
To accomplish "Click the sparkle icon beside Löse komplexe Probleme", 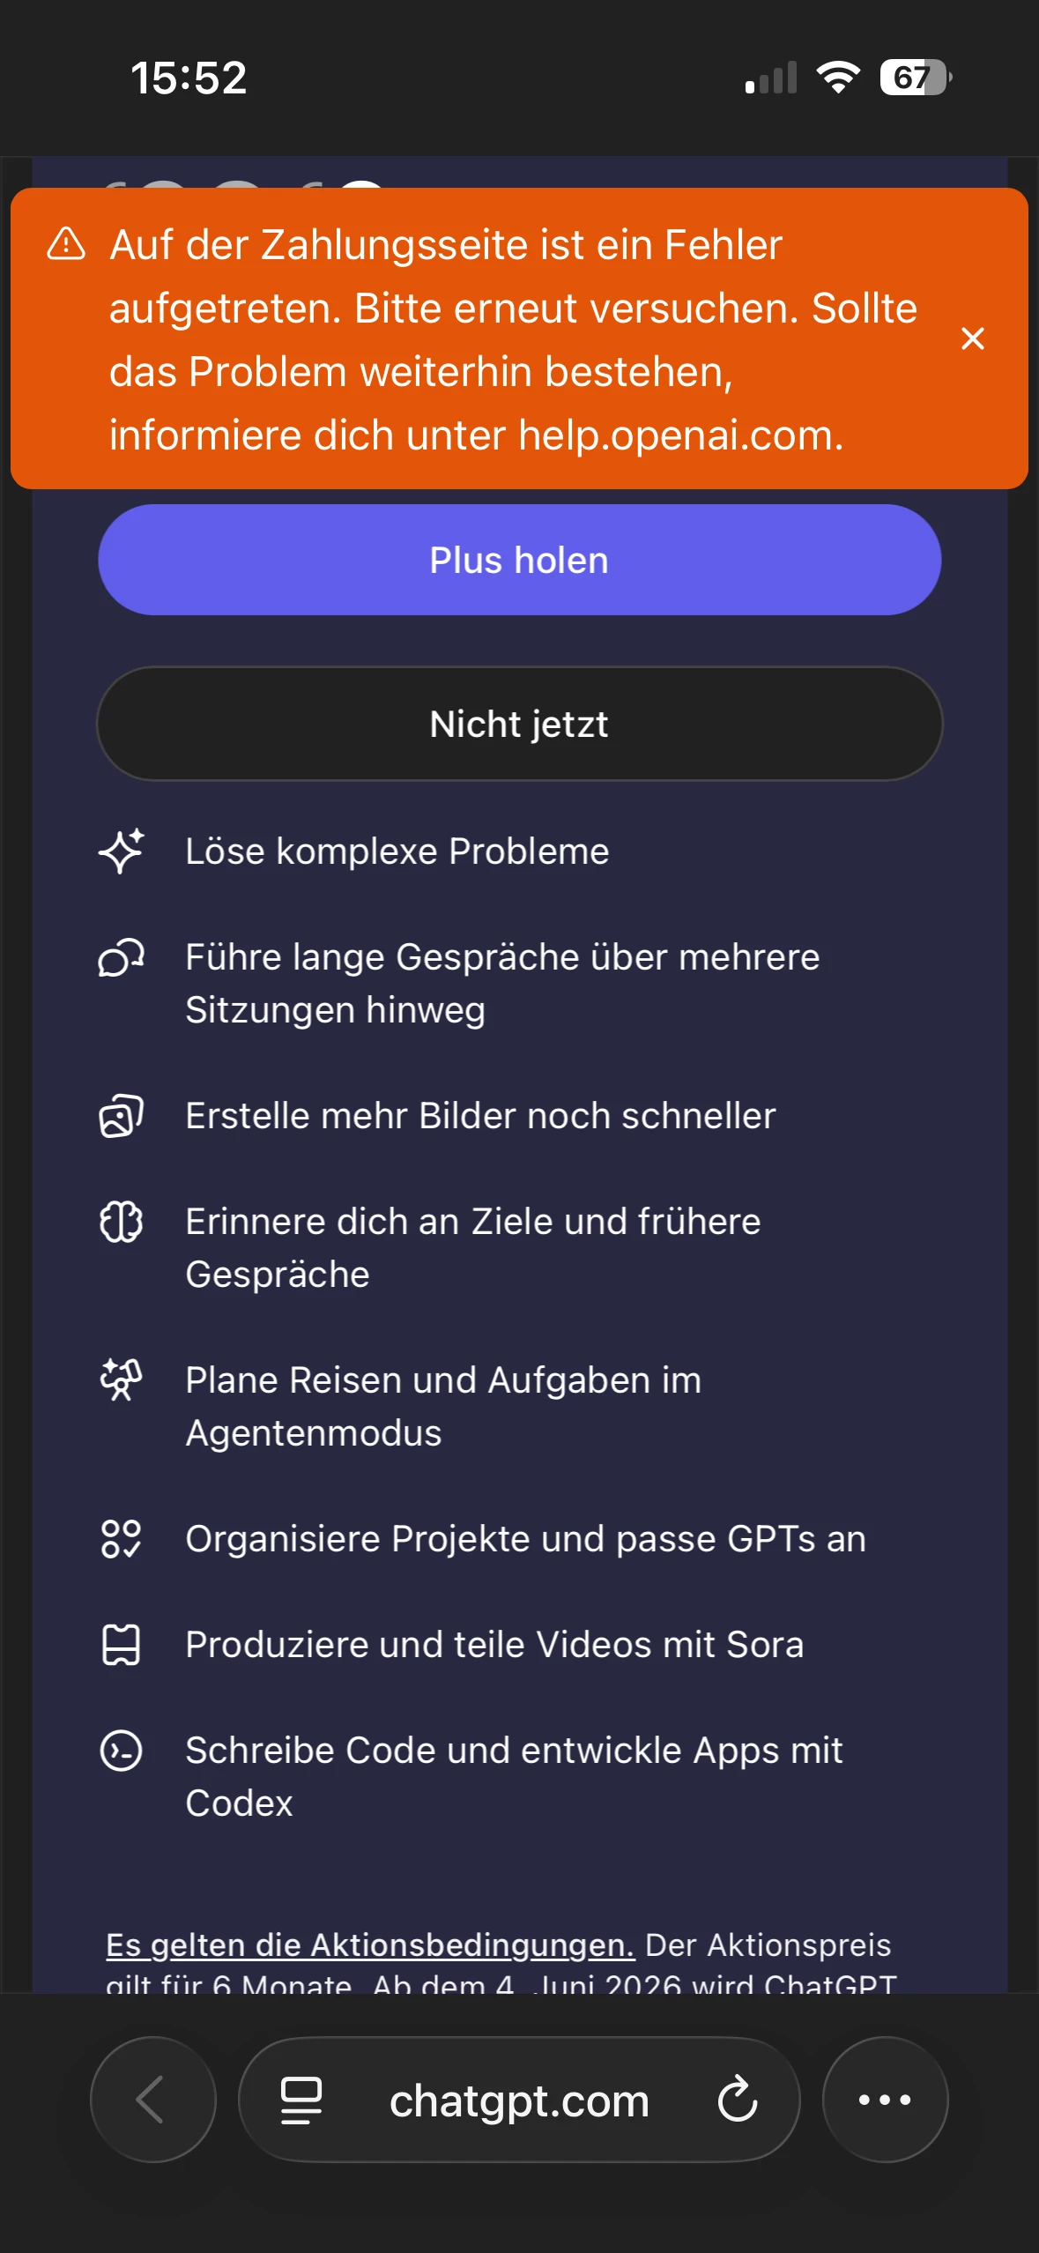I will point(121,851).
